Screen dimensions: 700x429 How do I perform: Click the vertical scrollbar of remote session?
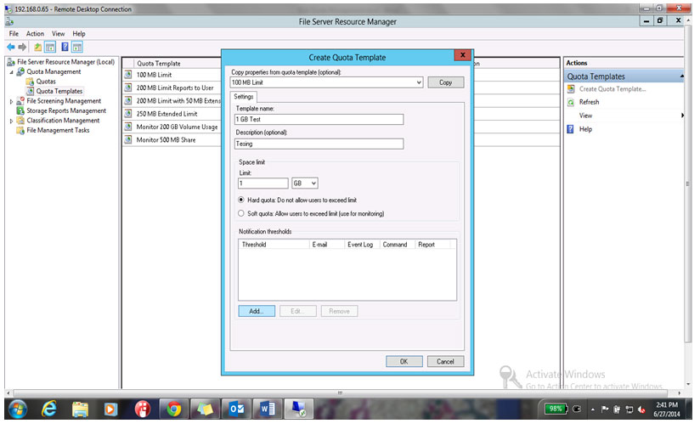[688, 183]
